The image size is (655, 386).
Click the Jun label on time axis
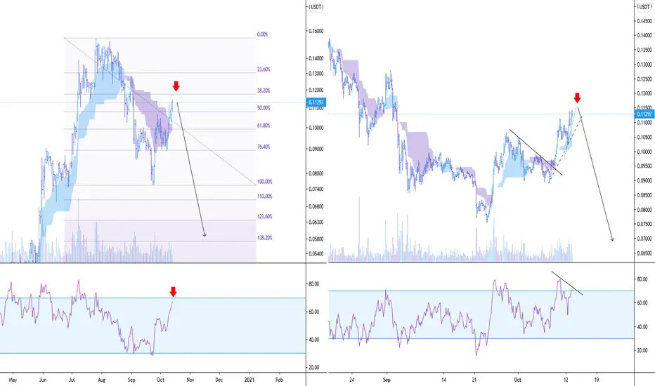(x=43, y=380)
